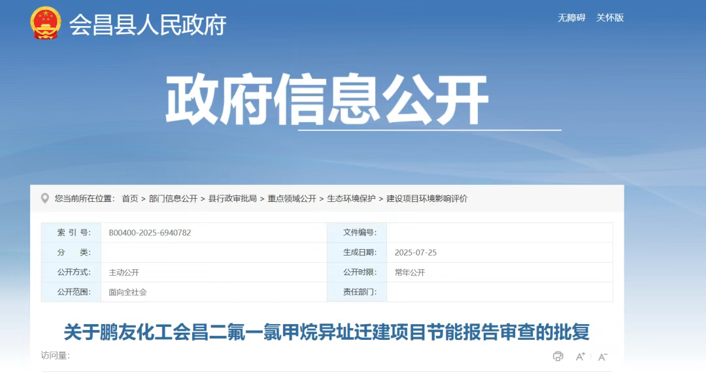This screenshot has width=706, height=383.
Task: Click the date 2025-07-25
Action: point(416,252)
